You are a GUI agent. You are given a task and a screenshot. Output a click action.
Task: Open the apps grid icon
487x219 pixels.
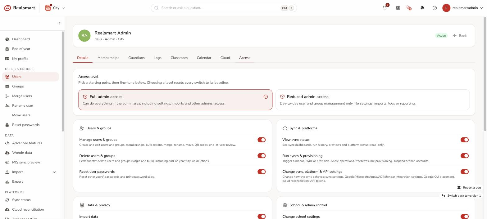398,8
